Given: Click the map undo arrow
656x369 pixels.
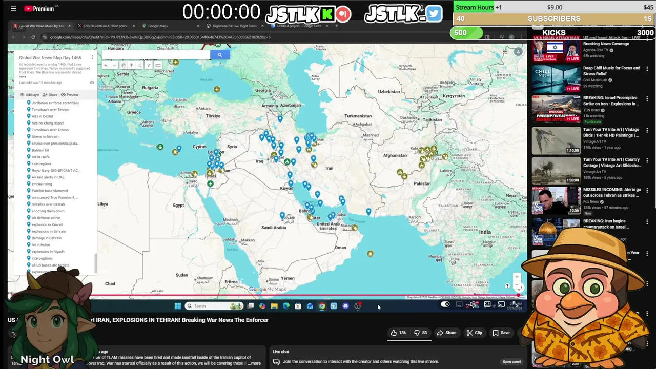Looking at the screenshot, I should point(106,65).
